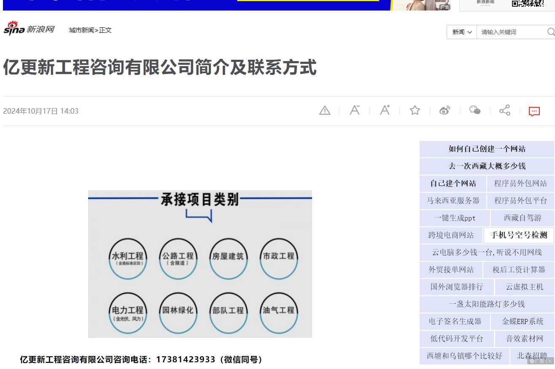This screenshot has width=555, height=369.
Task: Open 金蝶ERP系统 ad link
Action: (x=523, y=321)
